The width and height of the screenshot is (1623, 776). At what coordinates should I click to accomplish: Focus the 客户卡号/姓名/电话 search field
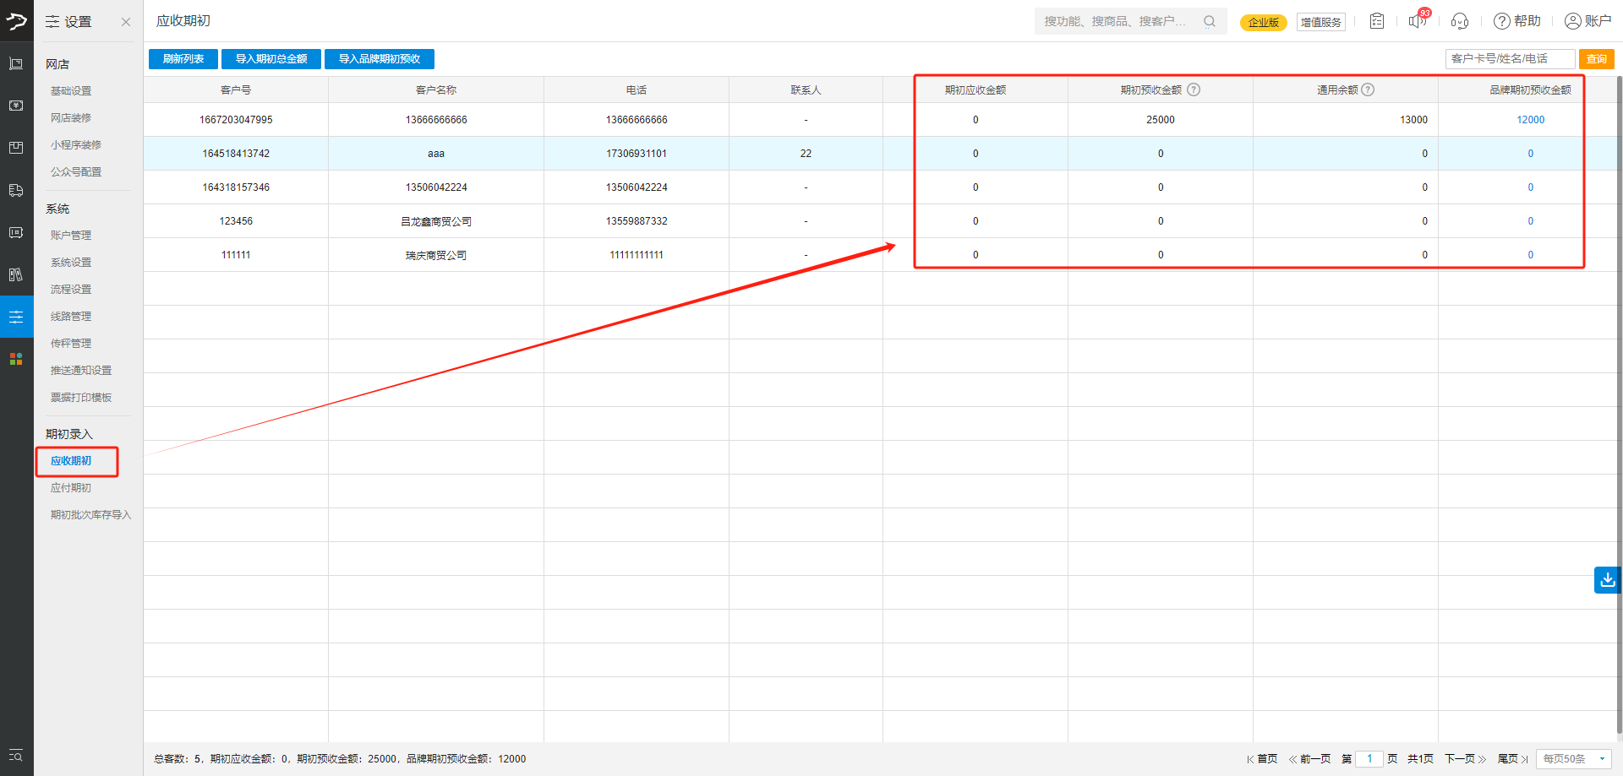point(1510,59)
